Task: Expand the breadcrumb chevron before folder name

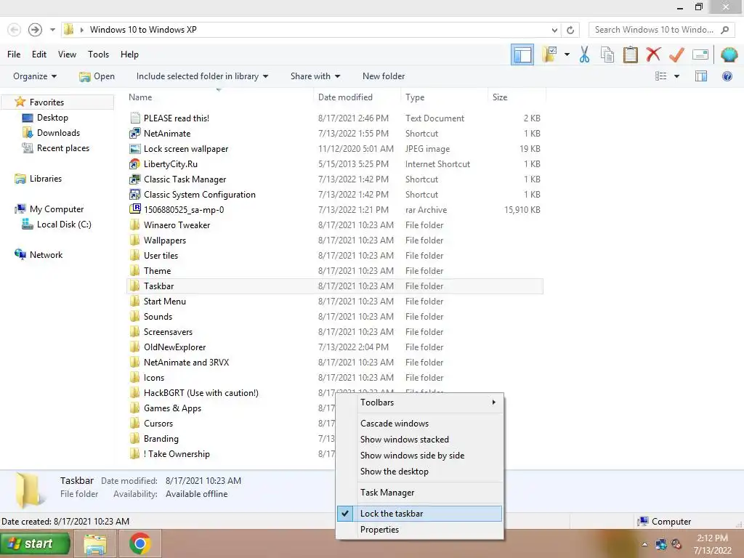Action: (x=81, y=30)
